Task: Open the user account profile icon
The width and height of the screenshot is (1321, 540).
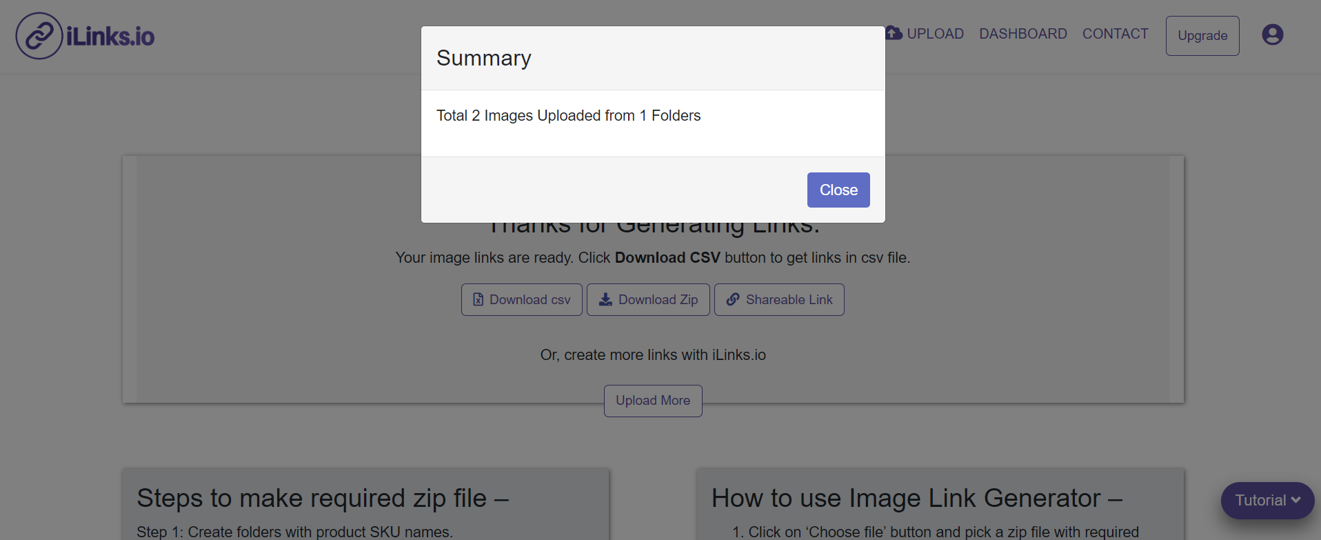Action: point(1271,34)
